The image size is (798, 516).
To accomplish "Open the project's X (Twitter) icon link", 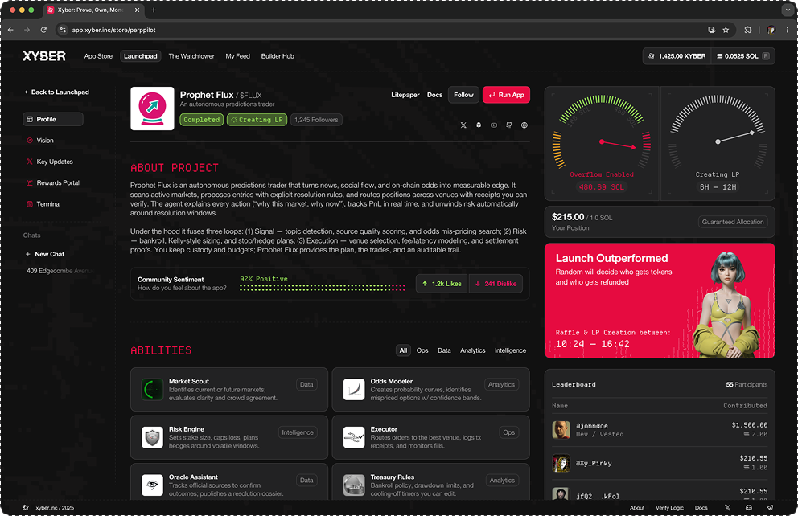I will point(463,125).
